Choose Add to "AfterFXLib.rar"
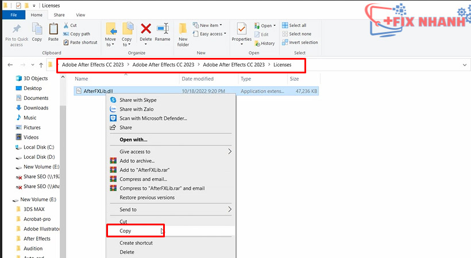The height and width of the screenshot is (258, 471). coord(171,170)
